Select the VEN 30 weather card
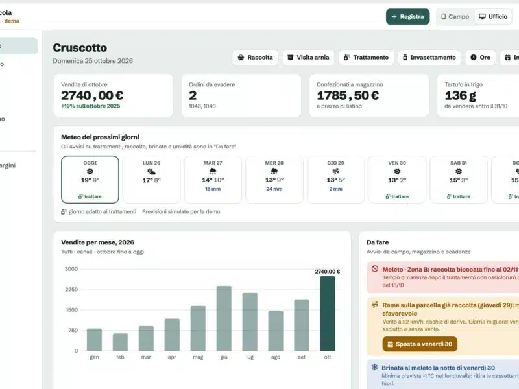This screenshot has width=519, height=389. pos(397,180)
